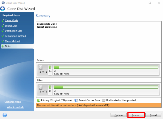This screenshot has width=163, height=119.
Task: Open the Clone Mode step
Action: click(x=11, y=20)
